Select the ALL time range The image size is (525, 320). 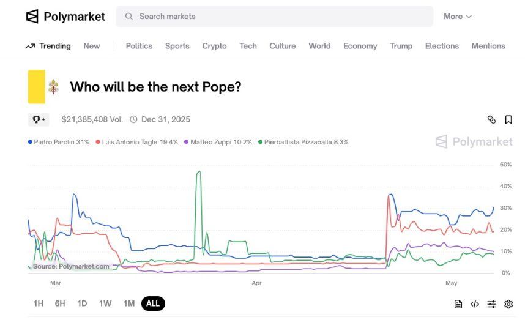click(153, 303)
